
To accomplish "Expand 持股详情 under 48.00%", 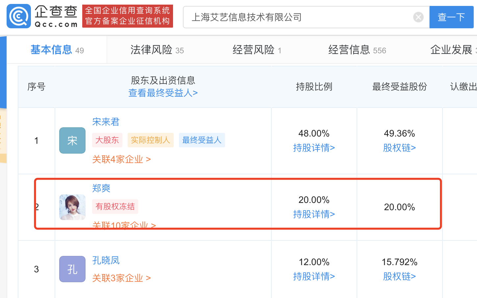I will coord(314,148).
